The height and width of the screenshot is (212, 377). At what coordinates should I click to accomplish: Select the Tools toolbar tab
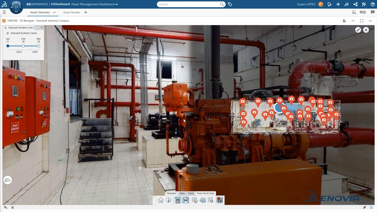[191, 193]
